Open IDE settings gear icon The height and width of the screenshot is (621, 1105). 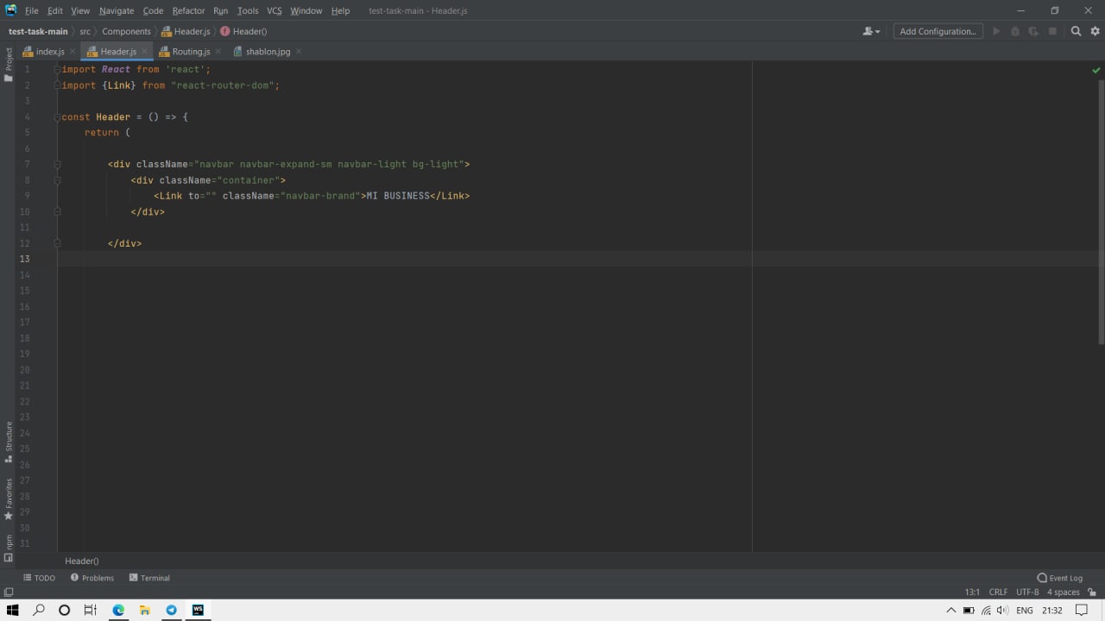1095,31
